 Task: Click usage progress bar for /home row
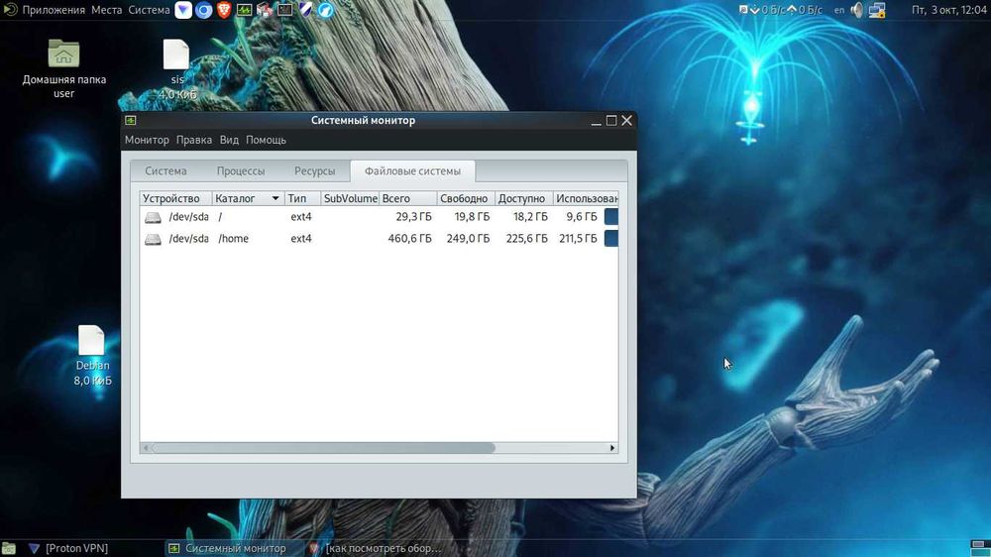click(x=611, y=238)
